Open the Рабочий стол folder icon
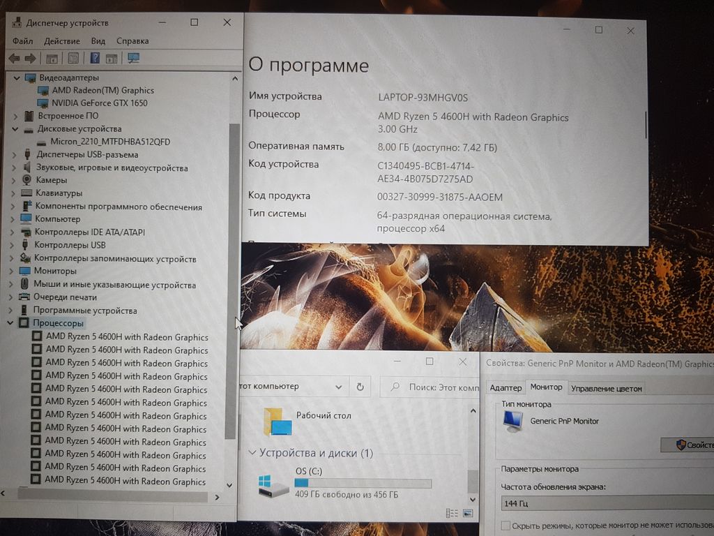This screenshot has height=536, width=714. [x=277, y=421]
